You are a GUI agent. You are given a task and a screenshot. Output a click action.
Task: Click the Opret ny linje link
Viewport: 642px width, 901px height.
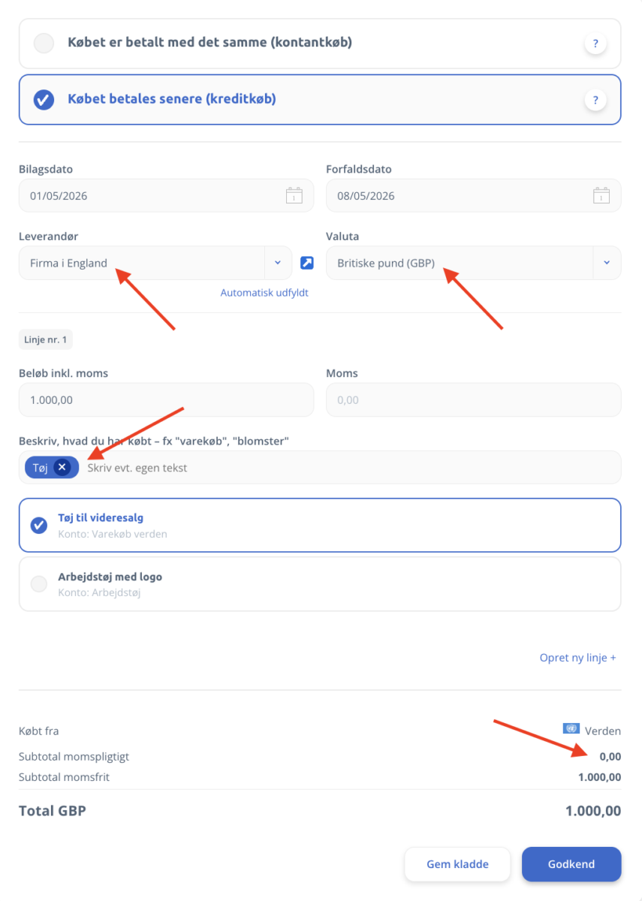click(577, 658)
